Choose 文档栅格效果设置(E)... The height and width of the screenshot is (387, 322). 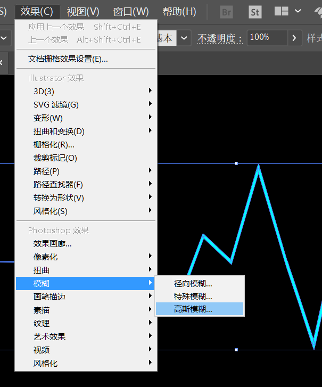pyautogui.click(x=86, y=59)
